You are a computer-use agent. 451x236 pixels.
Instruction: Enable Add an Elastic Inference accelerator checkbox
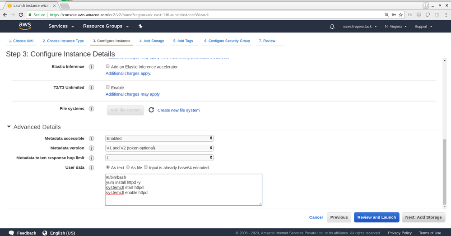[108, 66]
